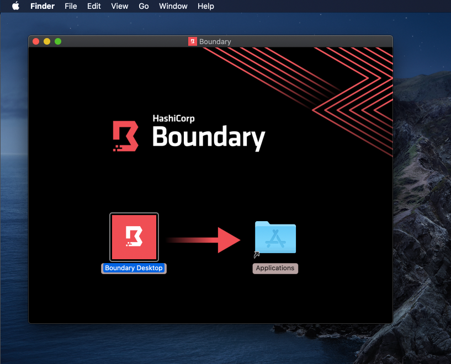Open the Apple menu
This screenshot has width=451, height=364.
(x=16, y=6)
